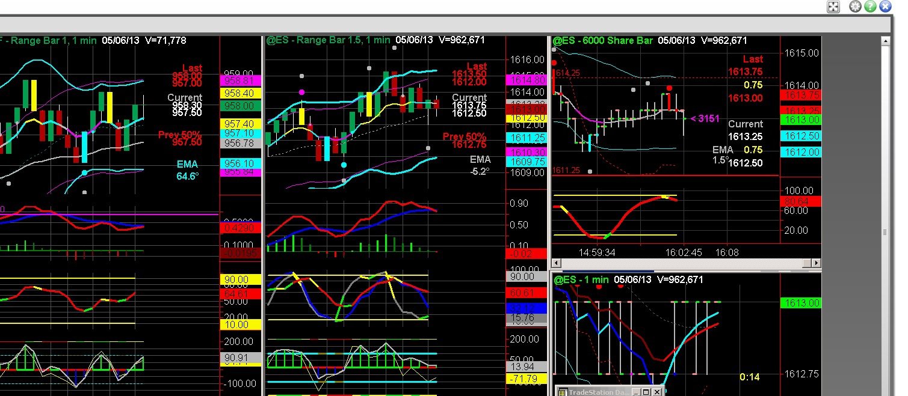Restore the TradeStation Da... mini window

pos(646,392)
